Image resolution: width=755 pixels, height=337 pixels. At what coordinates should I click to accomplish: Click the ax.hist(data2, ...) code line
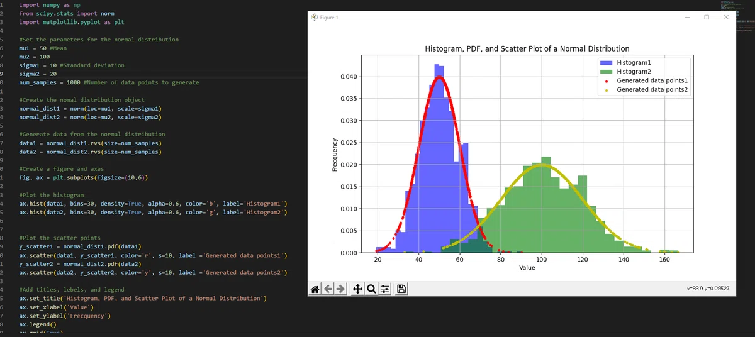pyautogui.click(x=154, y=213)
